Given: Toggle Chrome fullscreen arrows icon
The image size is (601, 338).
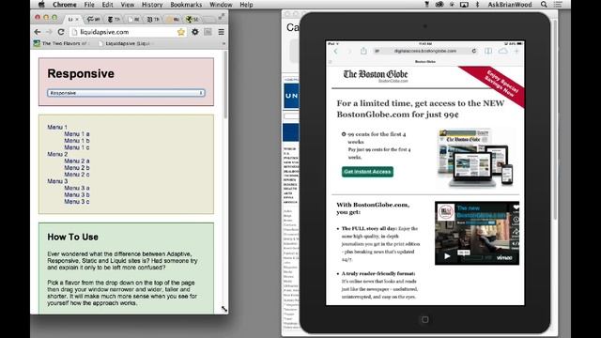Looking at the screenshot, I should [222, 16].
